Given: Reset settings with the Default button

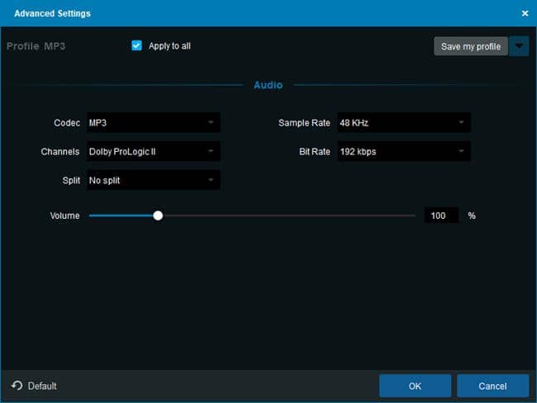Looking at the screenshot, I should [x=34, y=386].
